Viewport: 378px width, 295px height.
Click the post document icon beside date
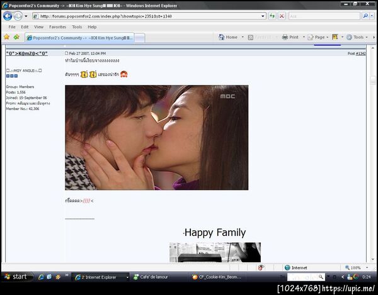67,53
